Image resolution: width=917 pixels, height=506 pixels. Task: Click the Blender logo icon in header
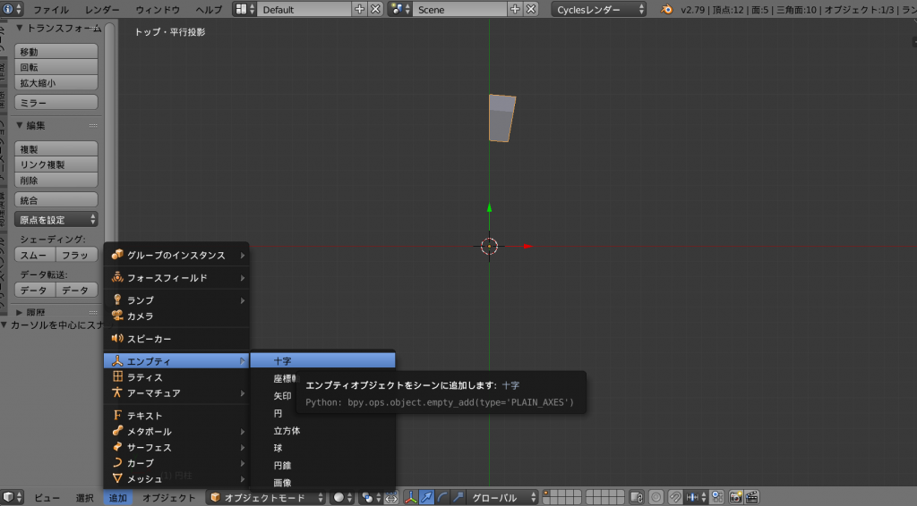coord(667,9)
